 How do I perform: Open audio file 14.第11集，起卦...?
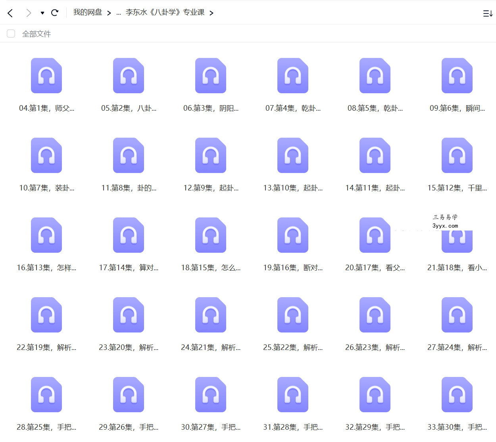coord(375,156)
